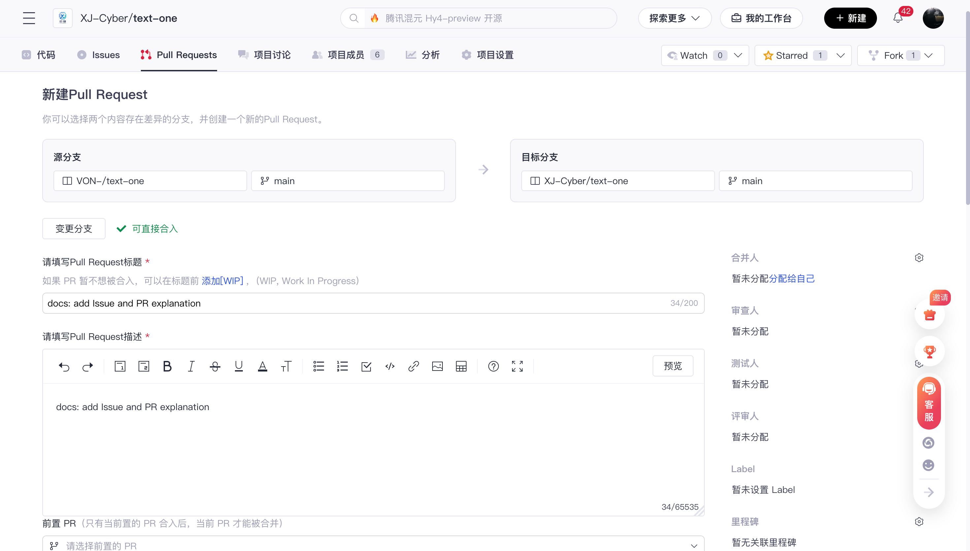Viewport: 970px width, 551px height.
Task: Switch to the 项目设置 tab
Action: click(x=488, y=55)
